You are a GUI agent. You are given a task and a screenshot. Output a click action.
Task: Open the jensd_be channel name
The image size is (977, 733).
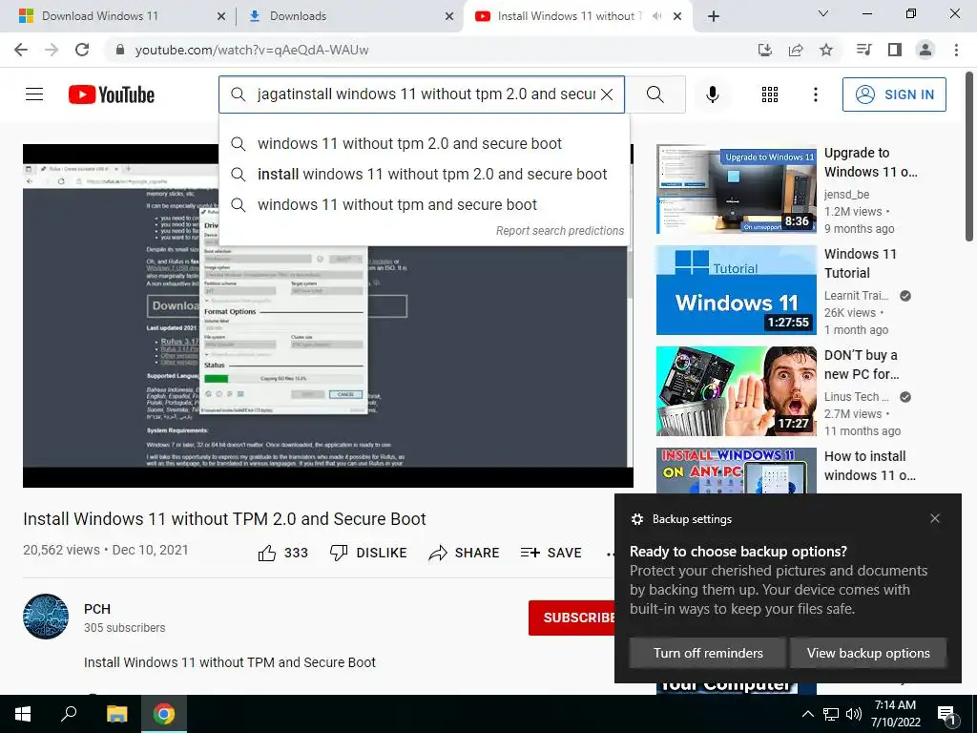(x=846, y=195)
